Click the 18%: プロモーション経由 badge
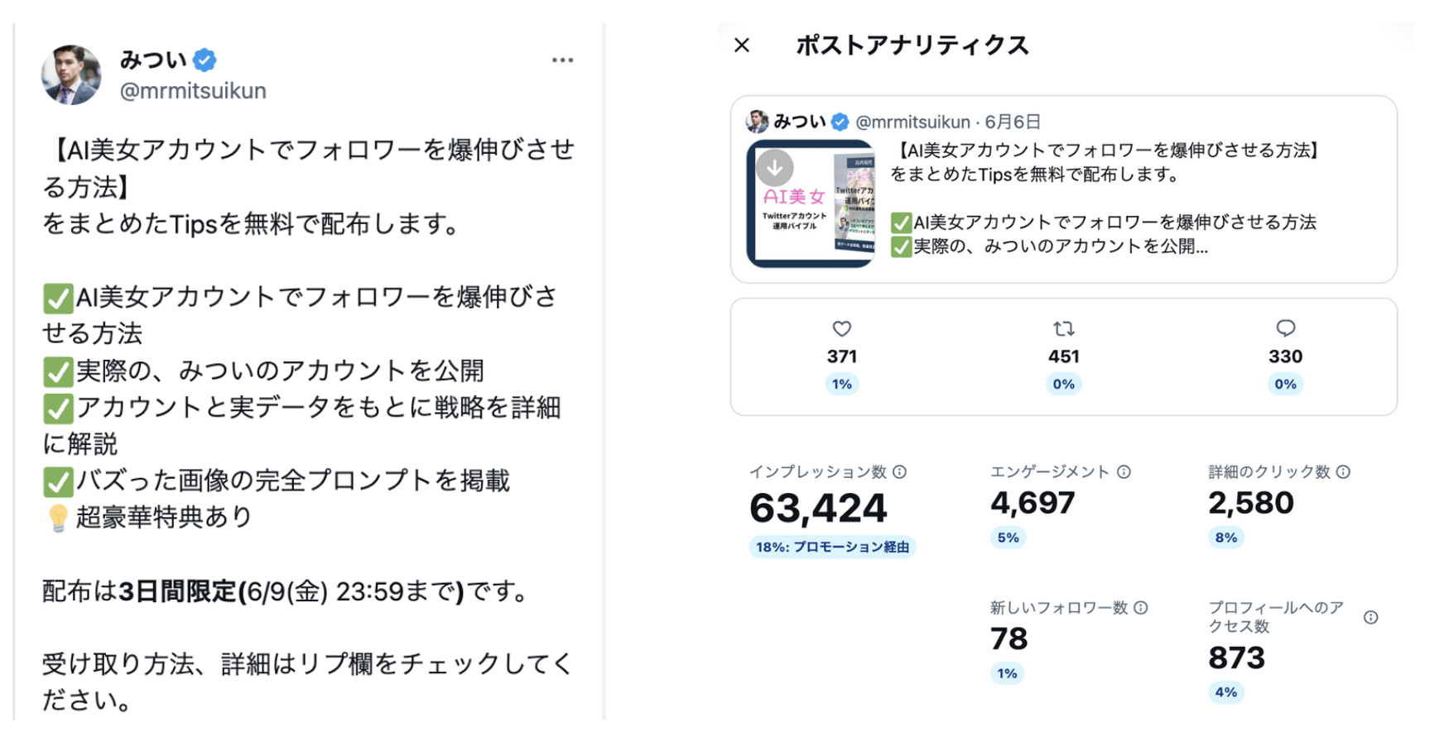Image resolution: width=1439 pixels, height=751 pixels. point(832,547)
